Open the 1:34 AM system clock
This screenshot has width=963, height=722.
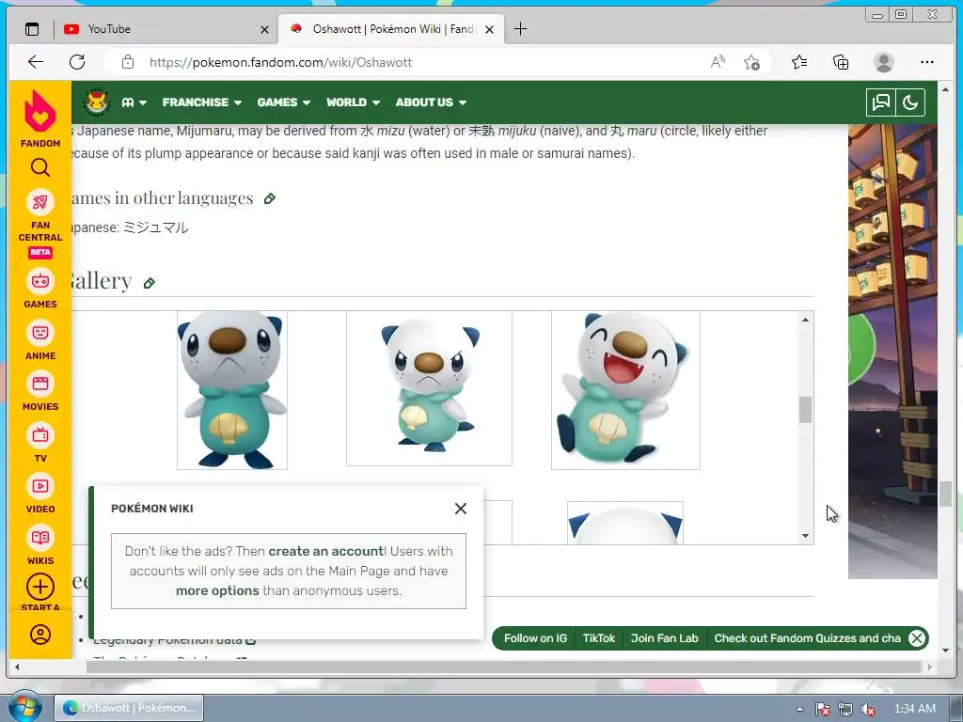(x=915, y=709)
